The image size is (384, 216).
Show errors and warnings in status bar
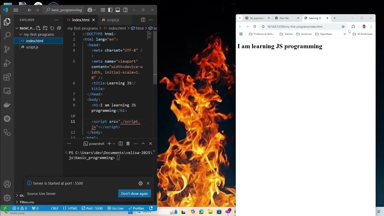point(19,208)
